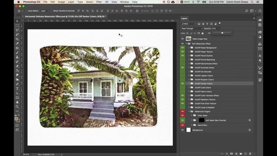Select the Eyedropper tool
This screenshot has height=156, width=277.
[x=17, y=43]
